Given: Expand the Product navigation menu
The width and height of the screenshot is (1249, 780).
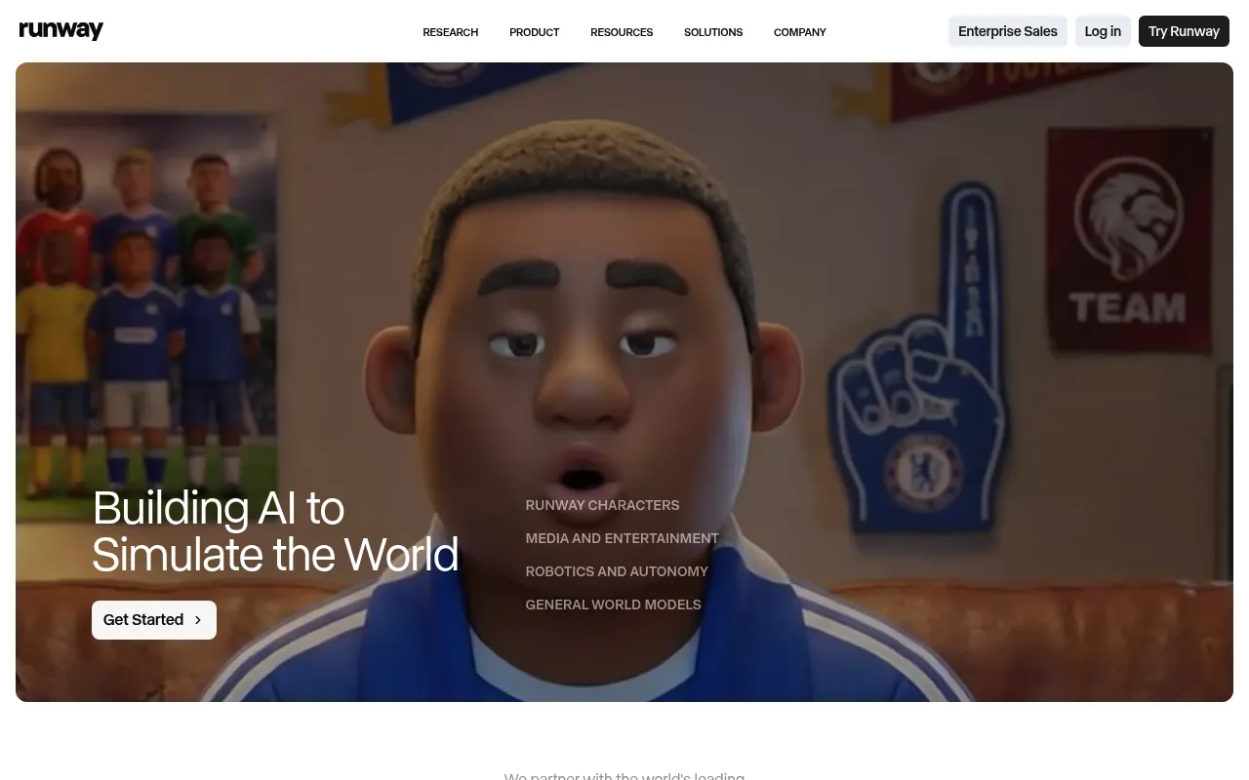Looking at the screenshot, I should click(x=534, y=32).
